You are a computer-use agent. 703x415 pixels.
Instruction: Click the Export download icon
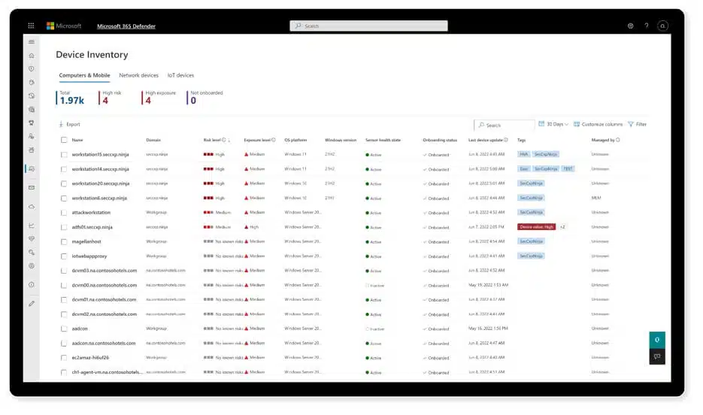tap(61, 124)
